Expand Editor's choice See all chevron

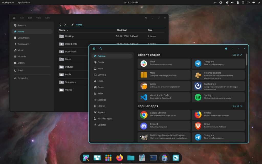241,55
